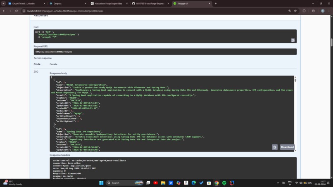This screenshot has height=187, width=333.
Task: Open the Chrome profile avatar
Action: (323, 11)
